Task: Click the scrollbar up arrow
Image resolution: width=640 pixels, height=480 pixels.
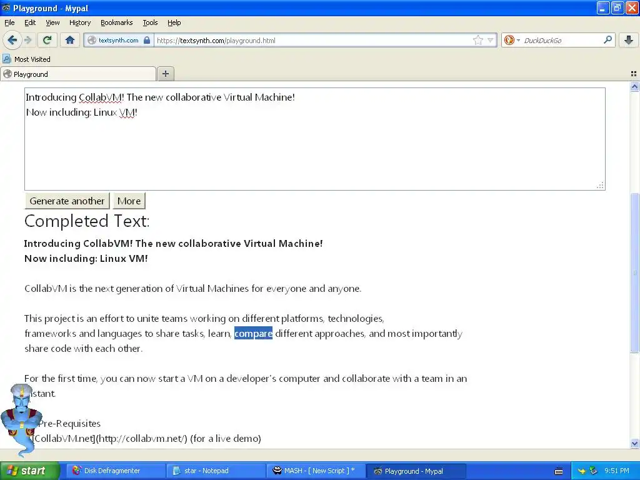Action: pyautogui.click(x=634, y=86)
